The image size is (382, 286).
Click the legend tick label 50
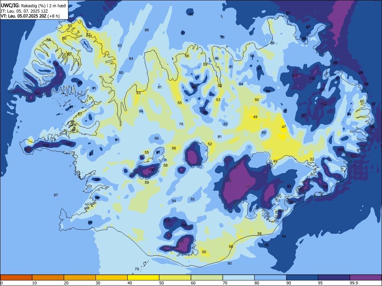point(161,283)
